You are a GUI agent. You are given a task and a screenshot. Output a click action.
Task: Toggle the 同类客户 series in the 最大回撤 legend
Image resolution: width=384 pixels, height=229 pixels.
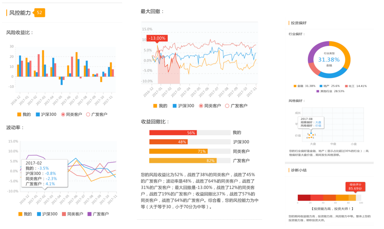point(201,106)
